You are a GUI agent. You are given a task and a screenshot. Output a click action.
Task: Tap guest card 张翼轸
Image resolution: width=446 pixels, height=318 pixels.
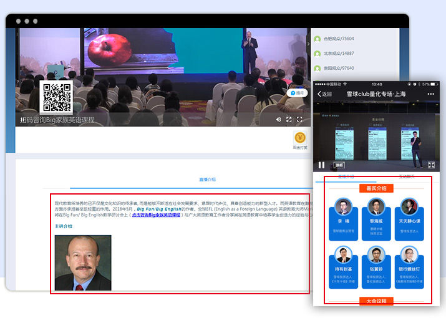(x=376, y=267)
